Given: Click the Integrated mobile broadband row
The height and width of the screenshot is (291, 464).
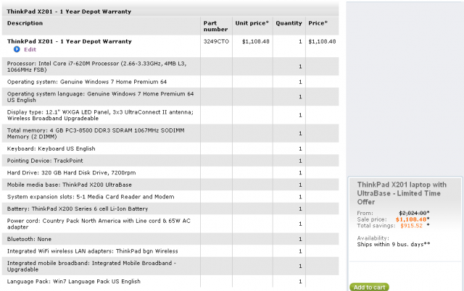Looking at the screenshot, I should coord(170,266).
